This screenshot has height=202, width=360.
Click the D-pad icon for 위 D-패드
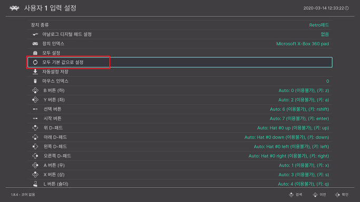click(x=35, y=128)
